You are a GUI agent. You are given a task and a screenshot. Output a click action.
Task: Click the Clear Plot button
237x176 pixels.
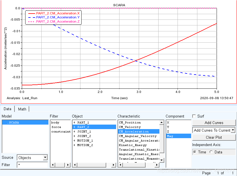click(214, 137)
